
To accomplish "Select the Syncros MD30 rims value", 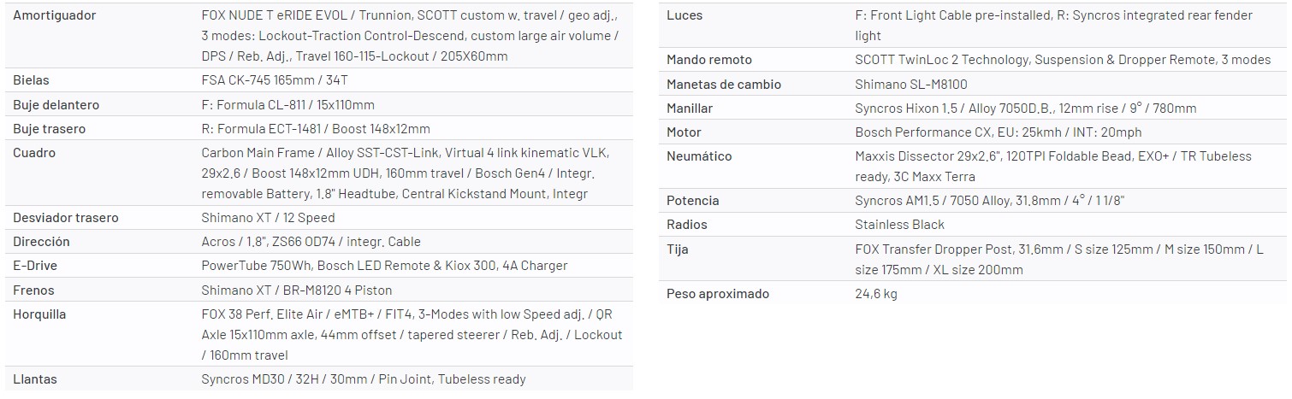I will coord(363,379).
